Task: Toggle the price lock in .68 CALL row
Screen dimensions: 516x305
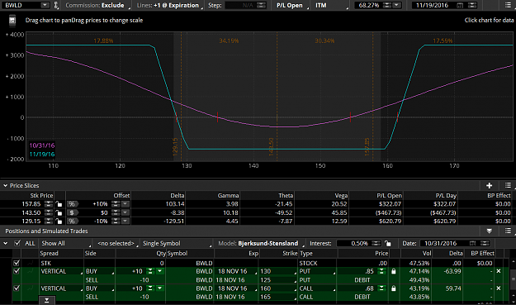Action: click(x=393, y=288)
